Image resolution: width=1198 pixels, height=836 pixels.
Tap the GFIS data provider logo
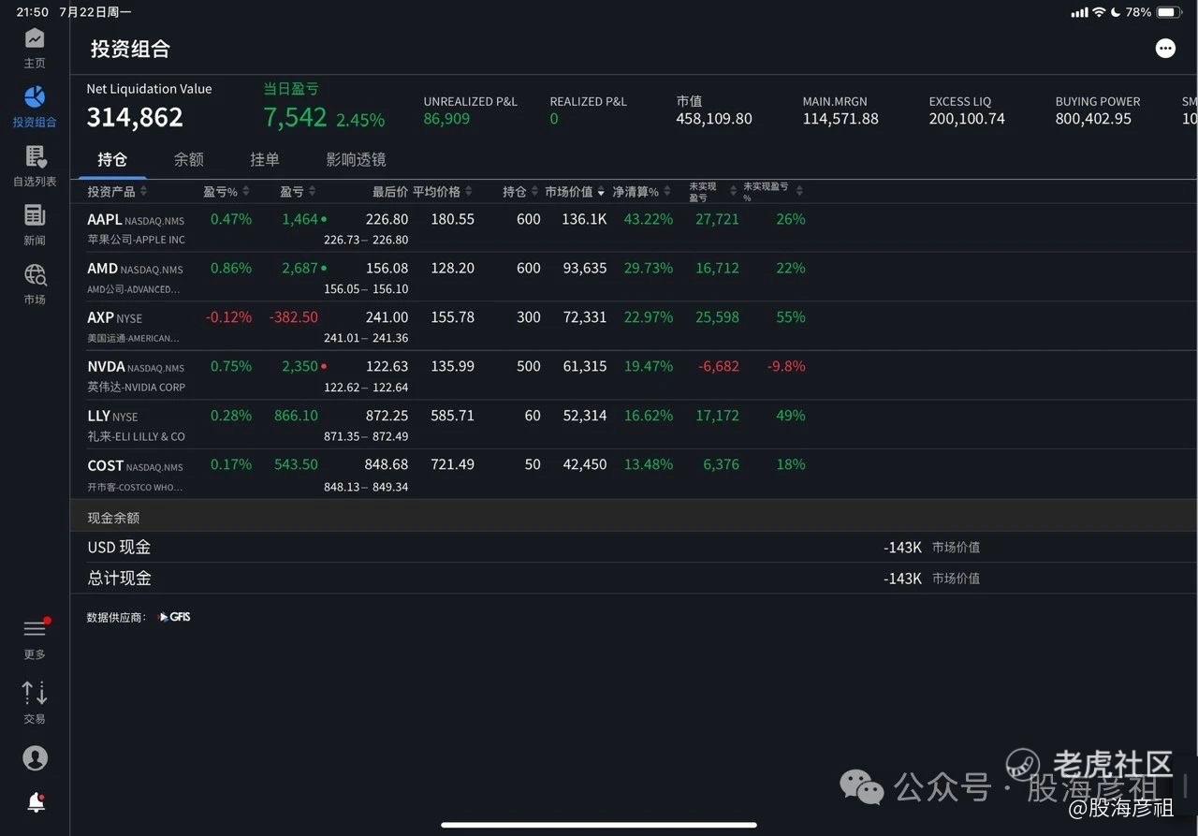pos(175,617)
